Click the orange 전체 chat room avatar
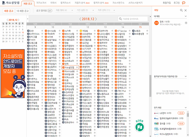The height and width of the screenshot is (137, 189). 156,23
